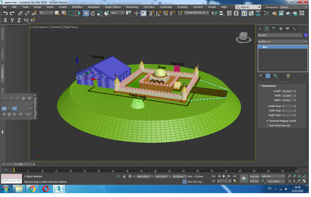The width and height of the screenshot is (311, 197).
Task: Open Curve Editor icon
Action: (x=251, y=13)
